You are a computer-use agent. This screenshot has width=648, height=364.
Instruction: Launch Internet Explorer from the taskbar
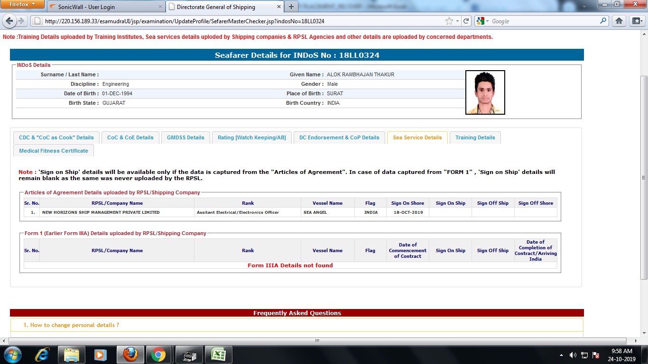tap(42, 355)
